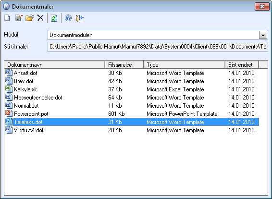The height and width of the screenshot is (199, 272).
Task: Sort by the Sist endret column header
Action: 242,65
